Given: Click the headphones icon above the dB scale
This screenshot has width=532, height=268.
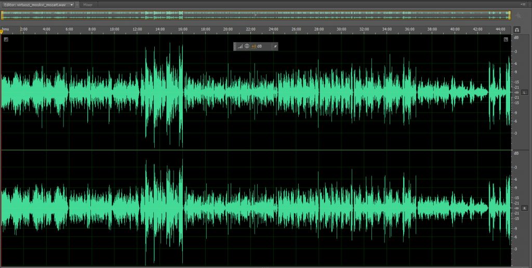Looking at the screenshot, I should pyautogui.click(x=517, y=30).
